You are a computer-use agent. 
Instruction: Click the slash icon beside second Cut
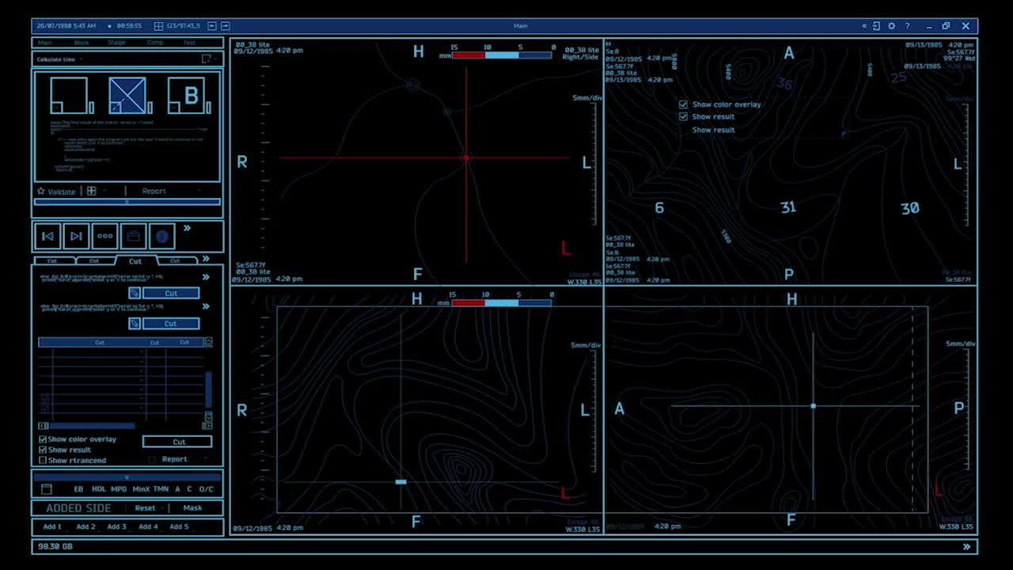(x=135, y=323)
